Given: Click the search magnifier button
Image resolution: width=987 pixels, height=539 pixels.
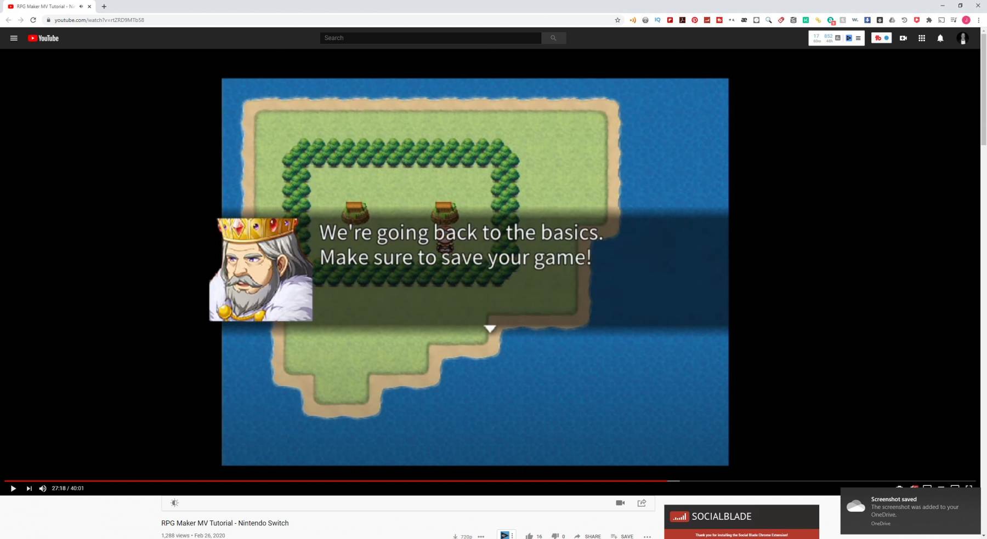Looking at the screenshot, I should click(x=553, y=38).
